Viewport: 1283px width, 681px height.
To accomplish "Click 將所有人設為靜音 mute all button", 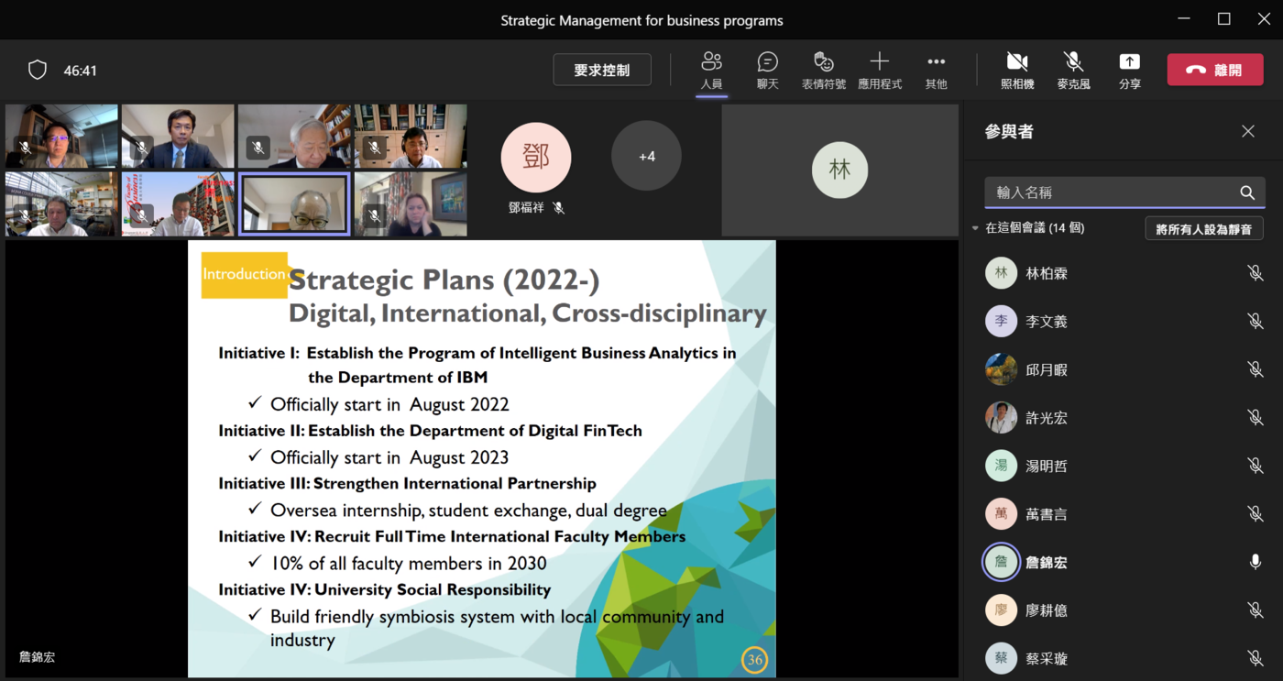I will 1204,228.
